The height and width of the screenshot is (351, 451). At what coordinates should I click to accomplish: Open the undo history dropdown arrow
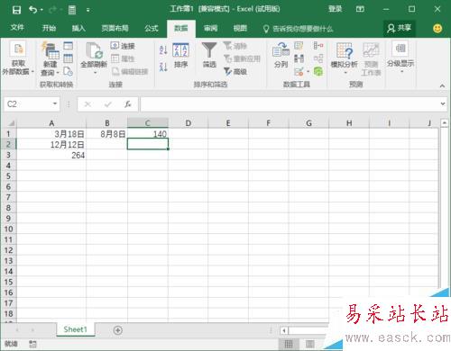[x=41, y=10]
